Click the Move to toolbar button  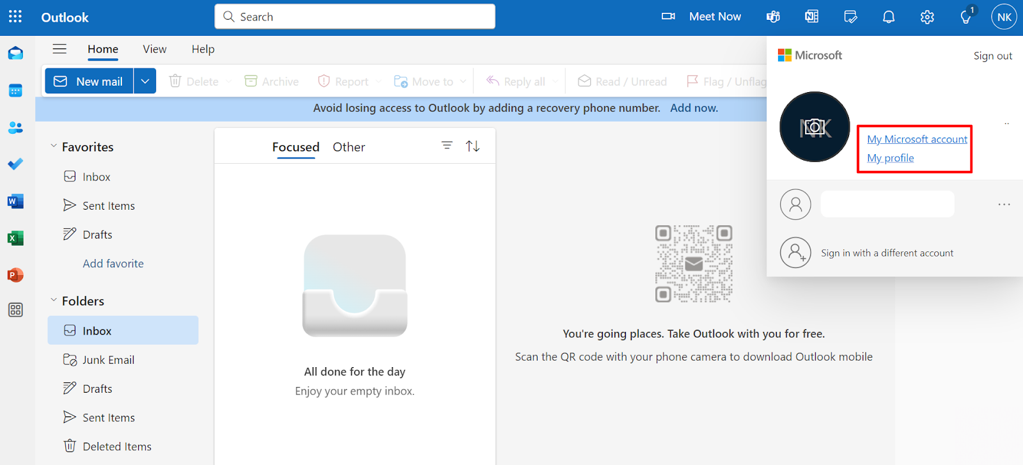424,81
